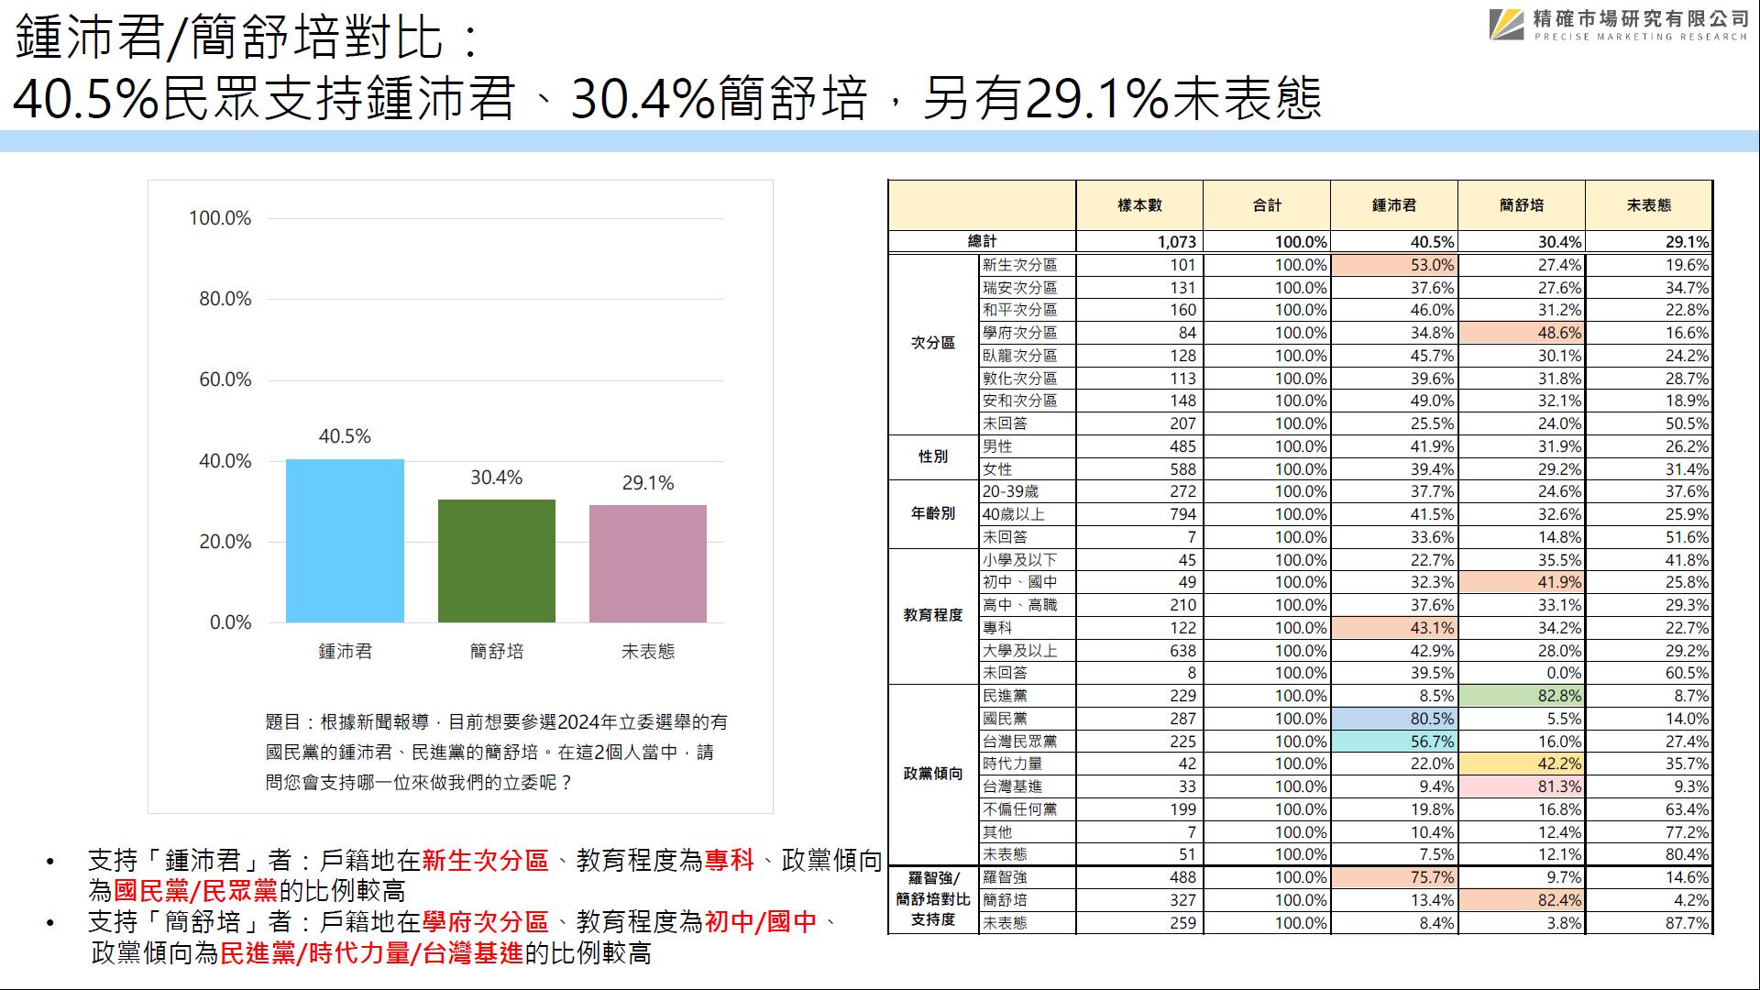Click the 政黨傾向 category label
Screen dimensions: 1760x990
click(933, 774)
